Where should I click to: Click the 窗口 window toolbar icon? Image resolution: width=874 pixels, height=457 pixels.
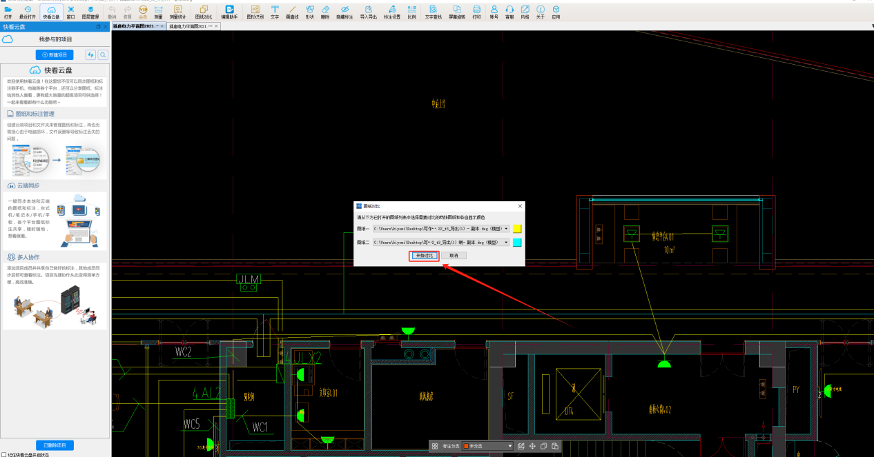tap(71, 11)
